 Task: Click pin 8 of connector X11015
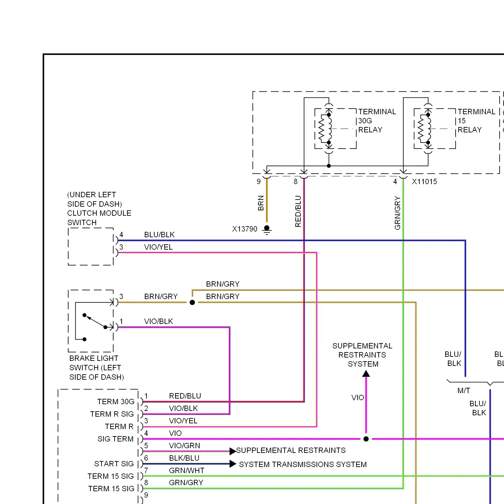296,182
